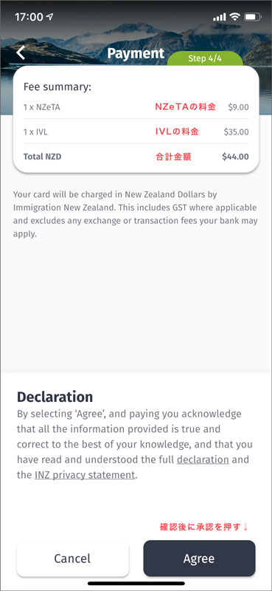Viewport: 272px width, 591px height.
Task: Select the 1 x IVL fee row
Action: (136, 131)
